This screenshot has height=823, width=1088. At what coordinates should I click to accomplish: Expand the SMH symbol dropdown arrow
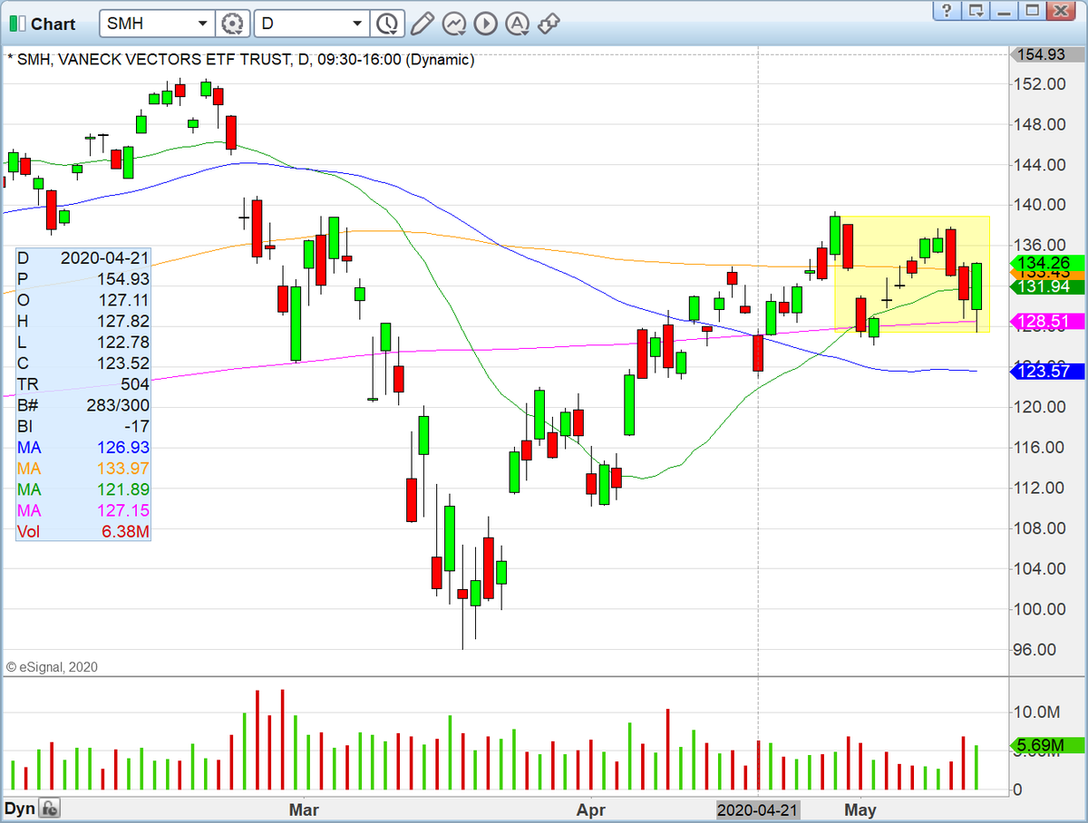click(x=203, y=24)
